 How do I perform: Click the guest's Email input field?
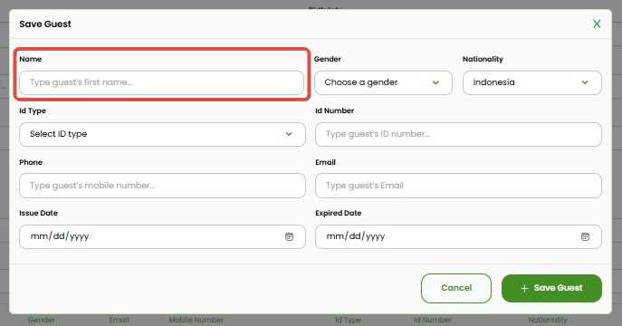click(458, 186)
